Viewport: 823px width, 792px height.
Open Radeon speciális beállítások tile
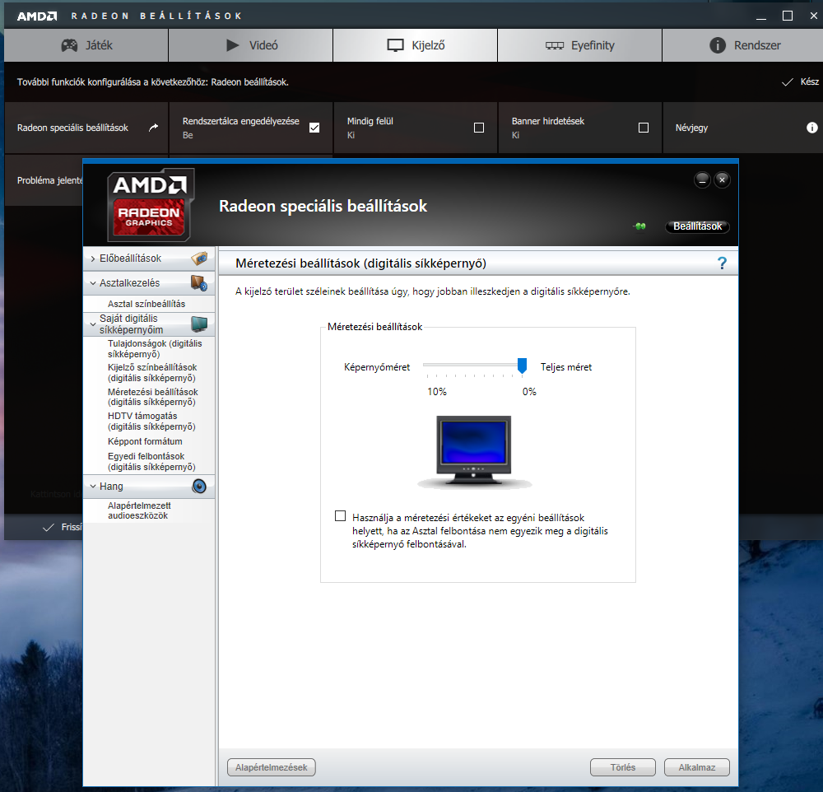(x=86, y=128)
